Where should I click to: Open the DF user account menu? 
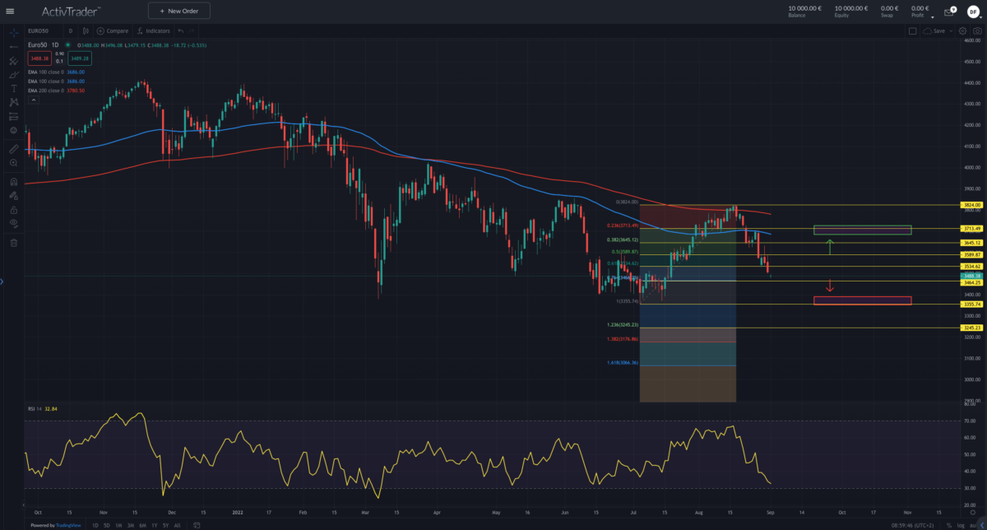point(972,11)
